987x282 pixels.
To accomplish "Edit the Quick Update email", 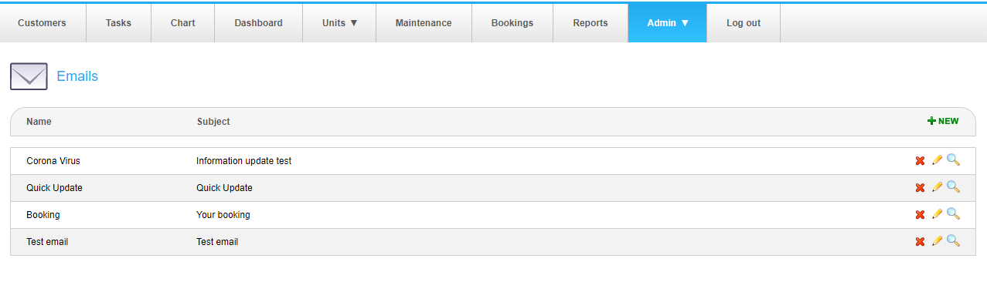I will 937,187.
